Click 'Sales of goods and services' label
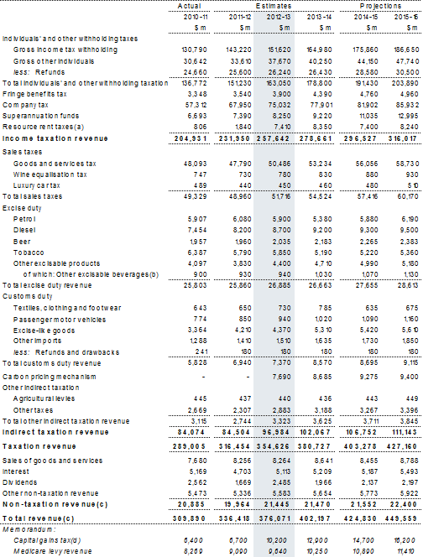This screenshot has width=423, height=557. point(52,461)
